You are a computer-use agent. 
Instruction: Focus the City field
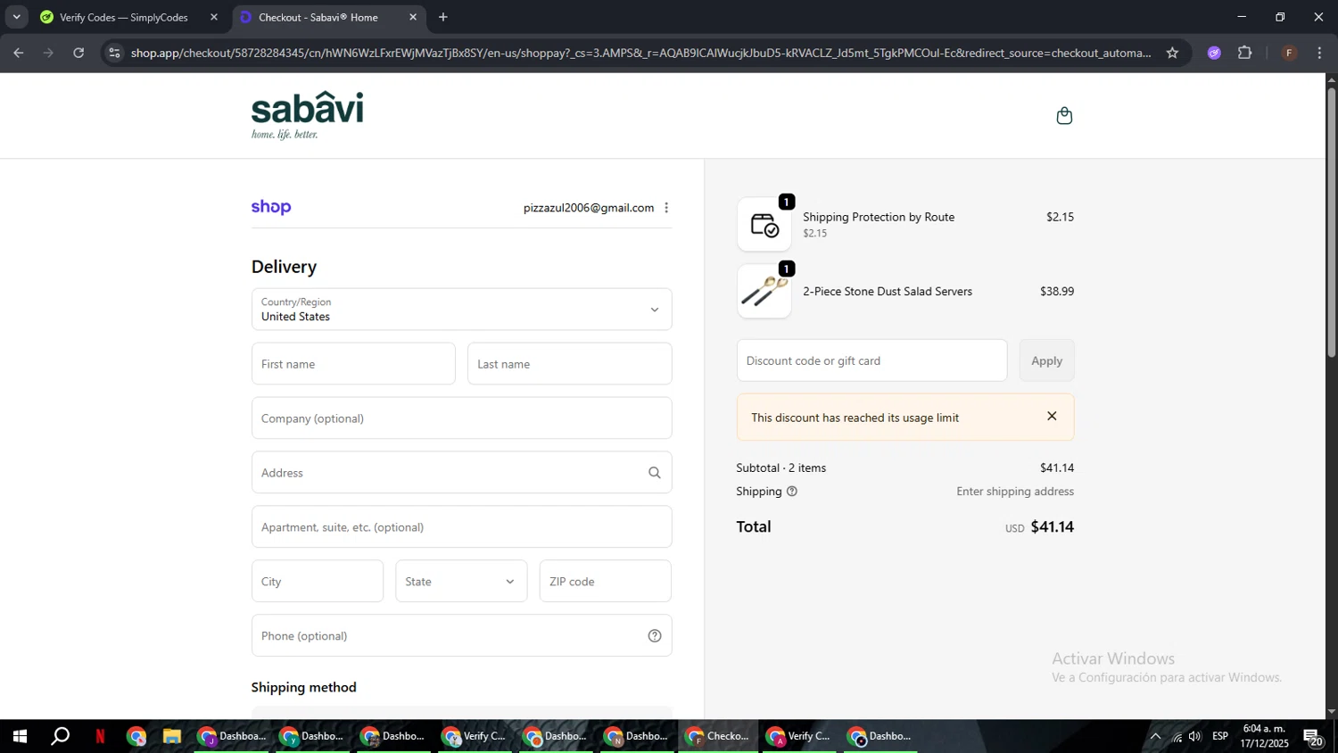[318, 582]
